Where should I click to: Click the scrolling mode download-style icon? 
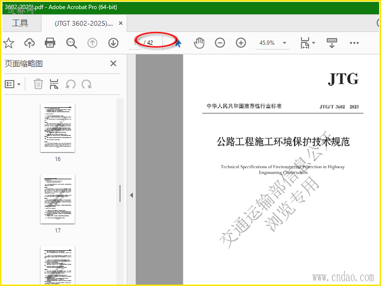[x=332, y=43]
